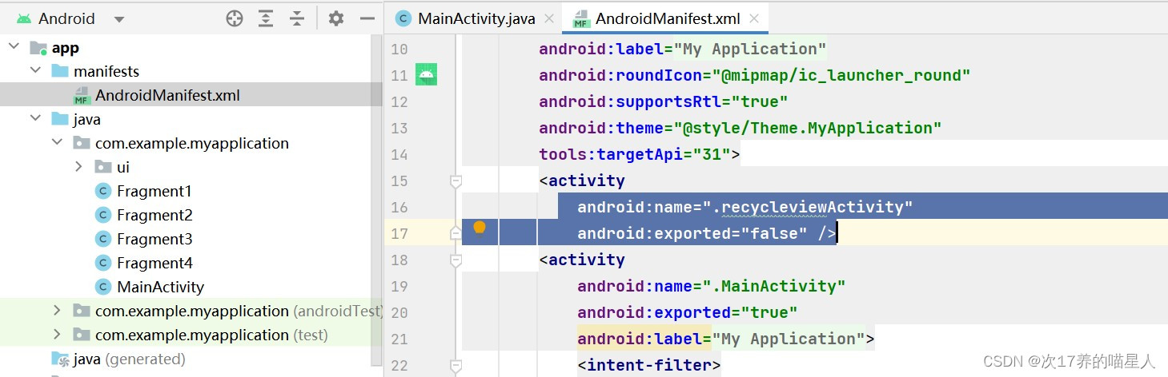Click the <intent-filter> tag text
The width and height of the screenshot is (1168, 377).
click(649, 365)
